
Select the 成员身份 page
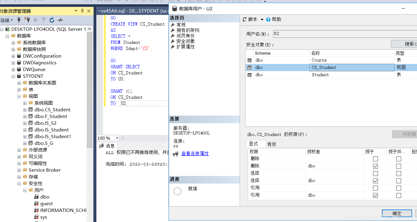(185, 36)
